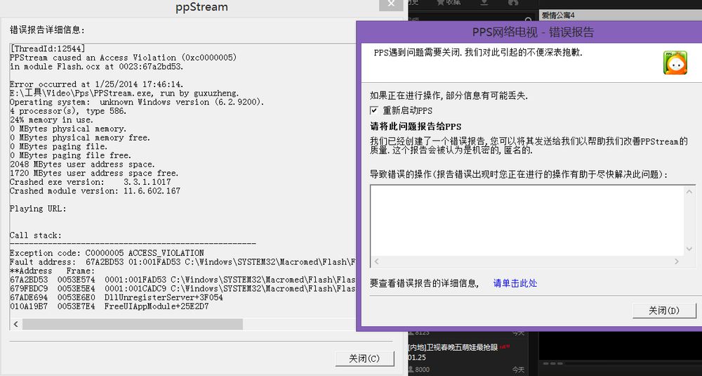
Task: Click the 关闭(C) button in ppStream details window
Action: 364,358
